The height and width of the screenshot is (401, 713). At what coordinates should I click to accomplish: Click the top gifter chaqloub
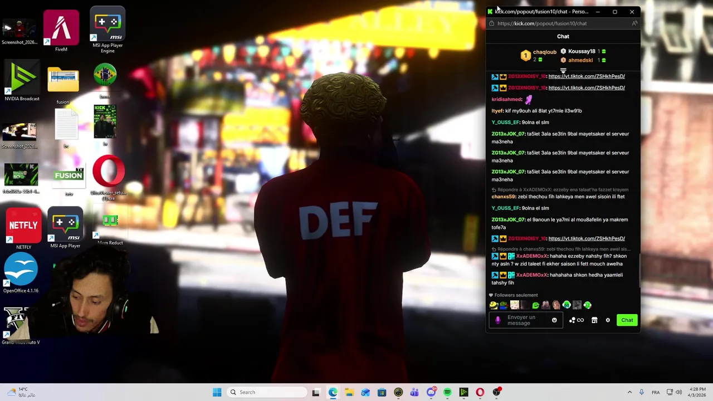(545, 52)
